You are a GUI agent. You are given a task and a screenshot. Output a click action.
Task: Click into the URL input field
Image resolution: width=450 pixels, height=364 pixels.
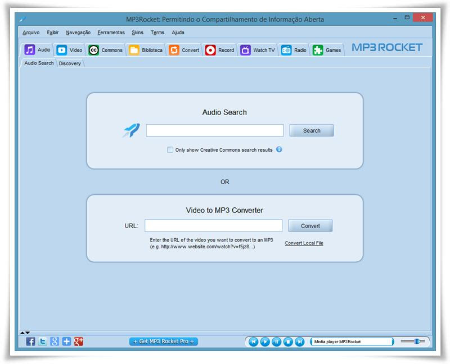[214, 226]
